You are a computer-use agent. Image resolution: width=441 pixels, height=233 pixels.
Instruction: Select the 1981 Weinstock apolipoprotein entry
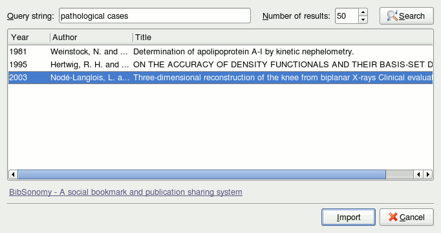click(220, 52)
